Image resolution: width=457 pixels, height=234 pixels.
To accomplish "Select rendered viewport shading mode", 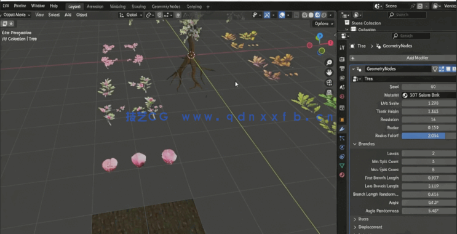I will tap(324, 15).
